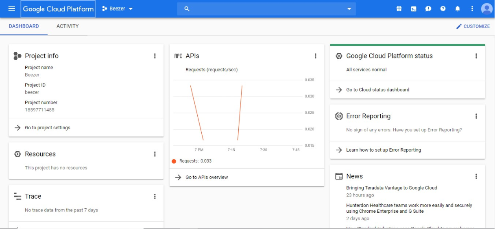495x229 pixels.
Task: Open Project info card options menu
Action: [x=155, y=56]
